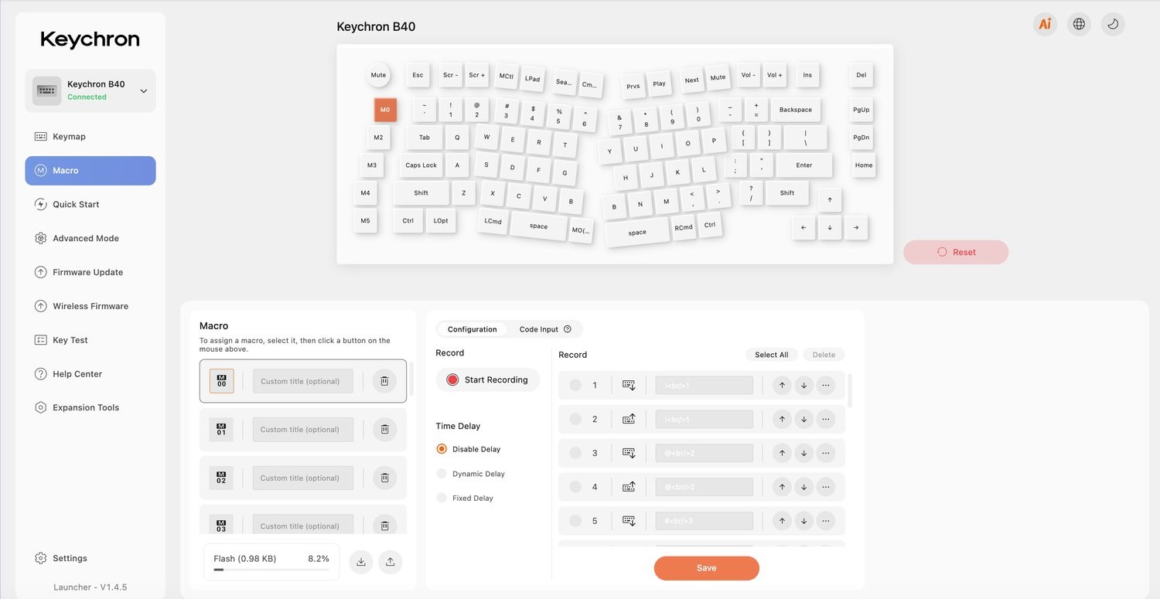This screenshot has height=599, width=1160.
Task: Go to Quick Start in the sidebar
Action: (90, 205)
